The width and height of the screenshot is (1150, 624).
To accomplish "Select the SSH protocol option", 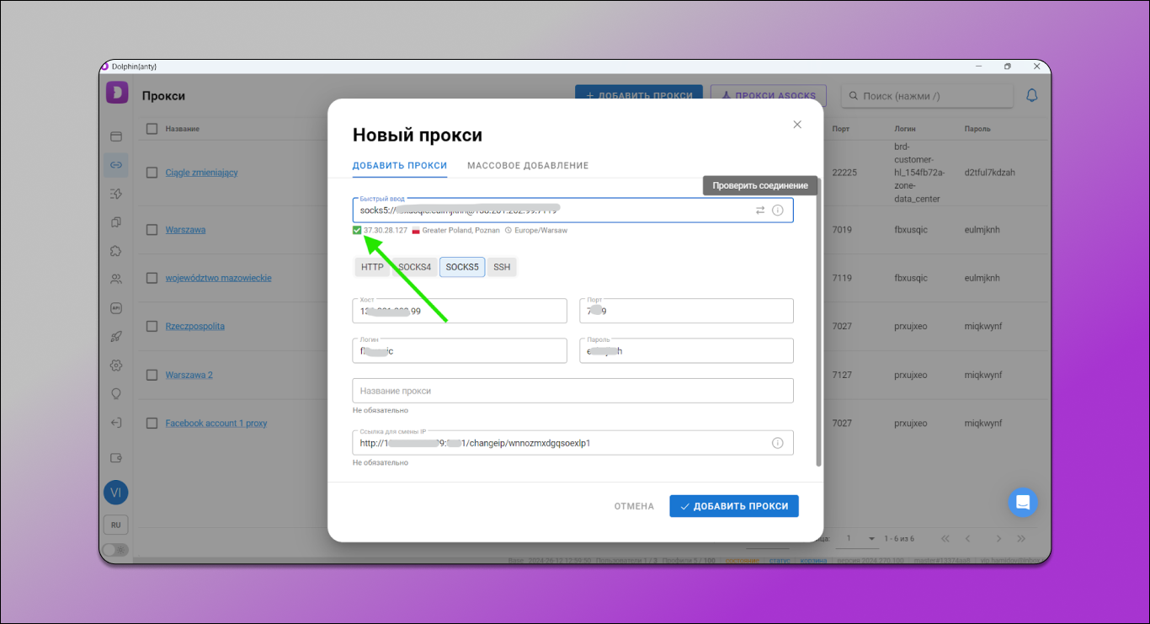I will [502, 267].
